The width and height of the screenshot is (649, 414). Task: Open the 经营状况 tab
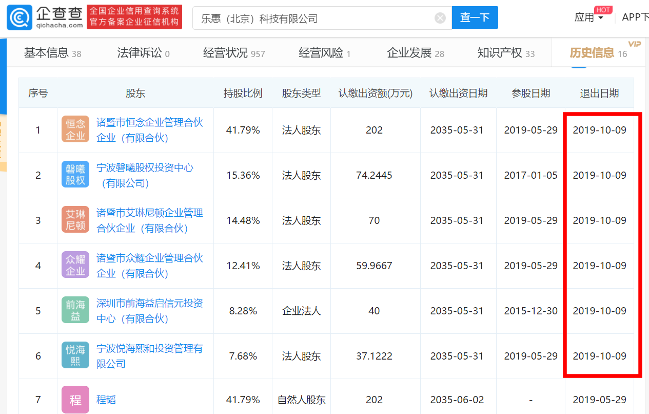point(234,53)
